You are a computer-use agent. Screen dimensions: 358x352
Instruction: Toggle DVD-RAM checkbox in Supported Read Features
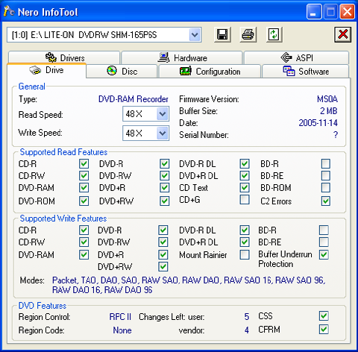pos(84,187)
